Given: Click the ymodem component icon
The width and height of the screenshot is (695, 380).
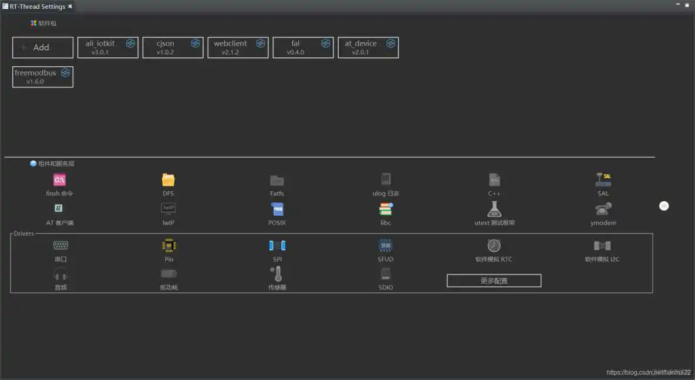Looking at the screenshot, I should [603, 209].
